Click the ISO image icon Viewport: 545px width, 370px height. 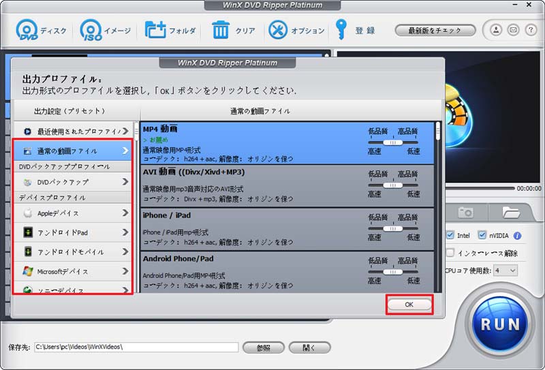91,31
